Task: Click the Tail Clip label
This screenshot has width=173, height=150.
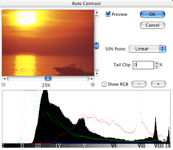Action: [123, 65]
